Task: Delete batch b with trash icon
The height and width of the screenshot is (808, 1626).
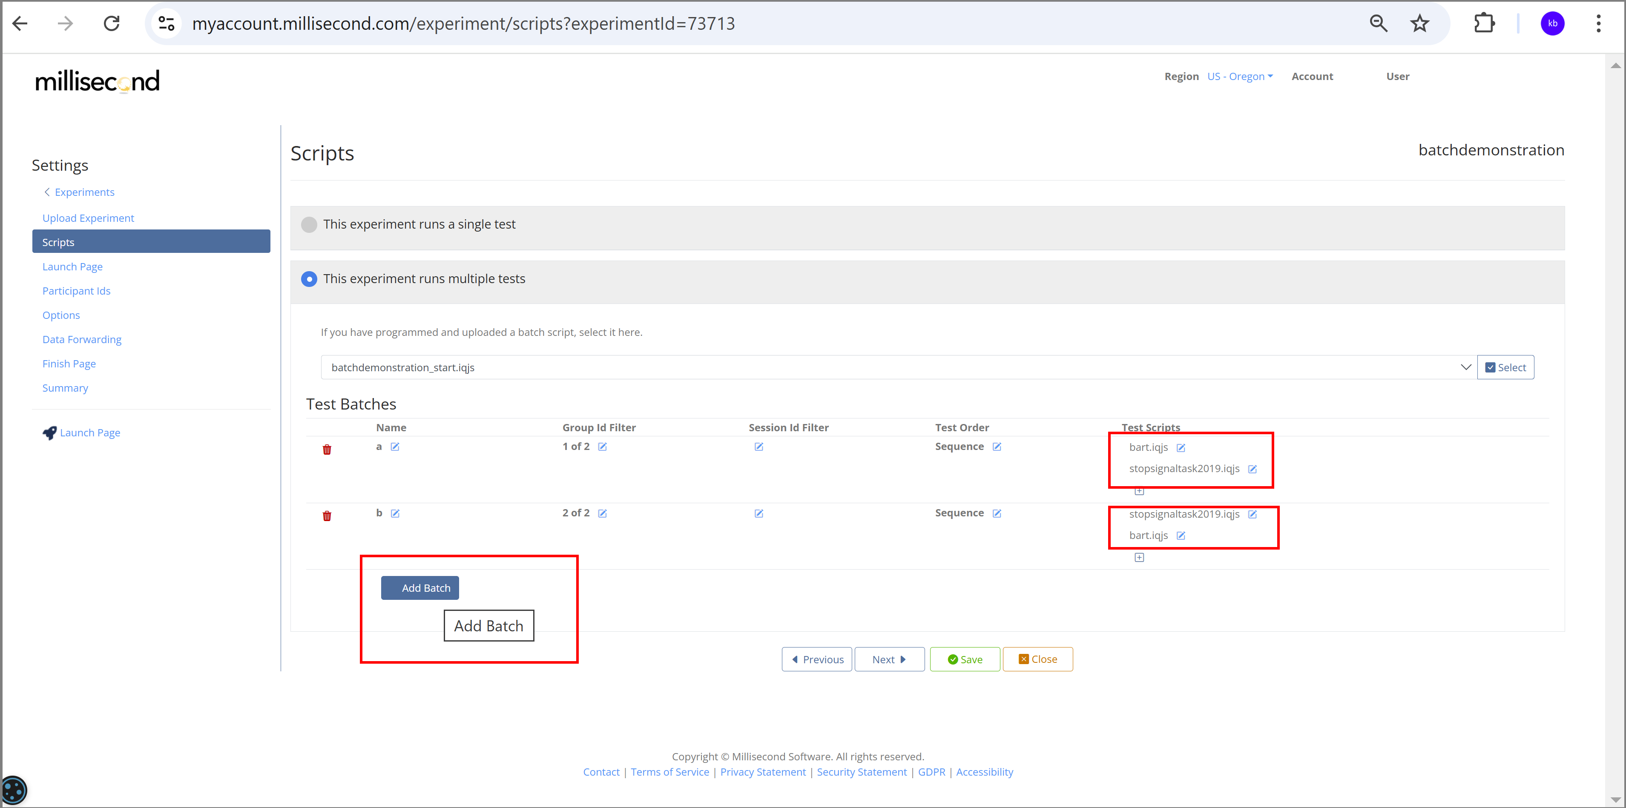Action: point(327,516)
